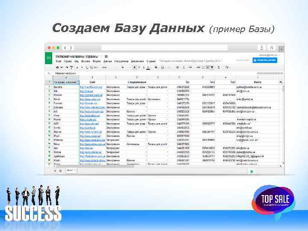Open the Arial font dropdown

coord(110,68)
